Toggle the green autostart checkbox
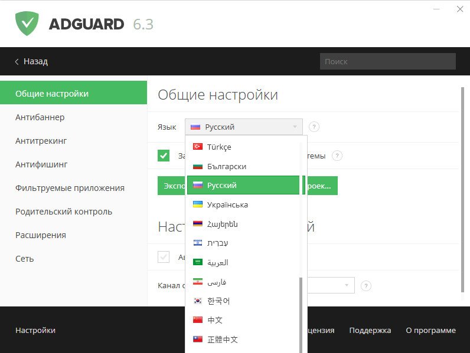Viewport: 470px width, 353px height. pyautogui.click(x=164, y=156)
